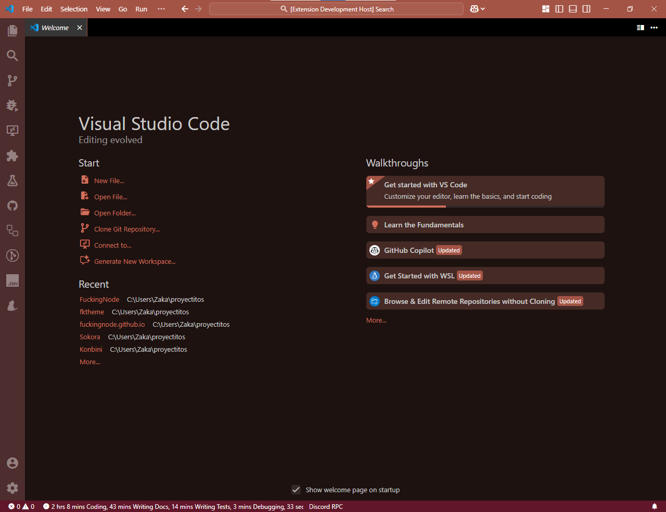666x512 pixels.
Task: Open Learn the Fundamentals walkthrough
Action: pos(485,225)
